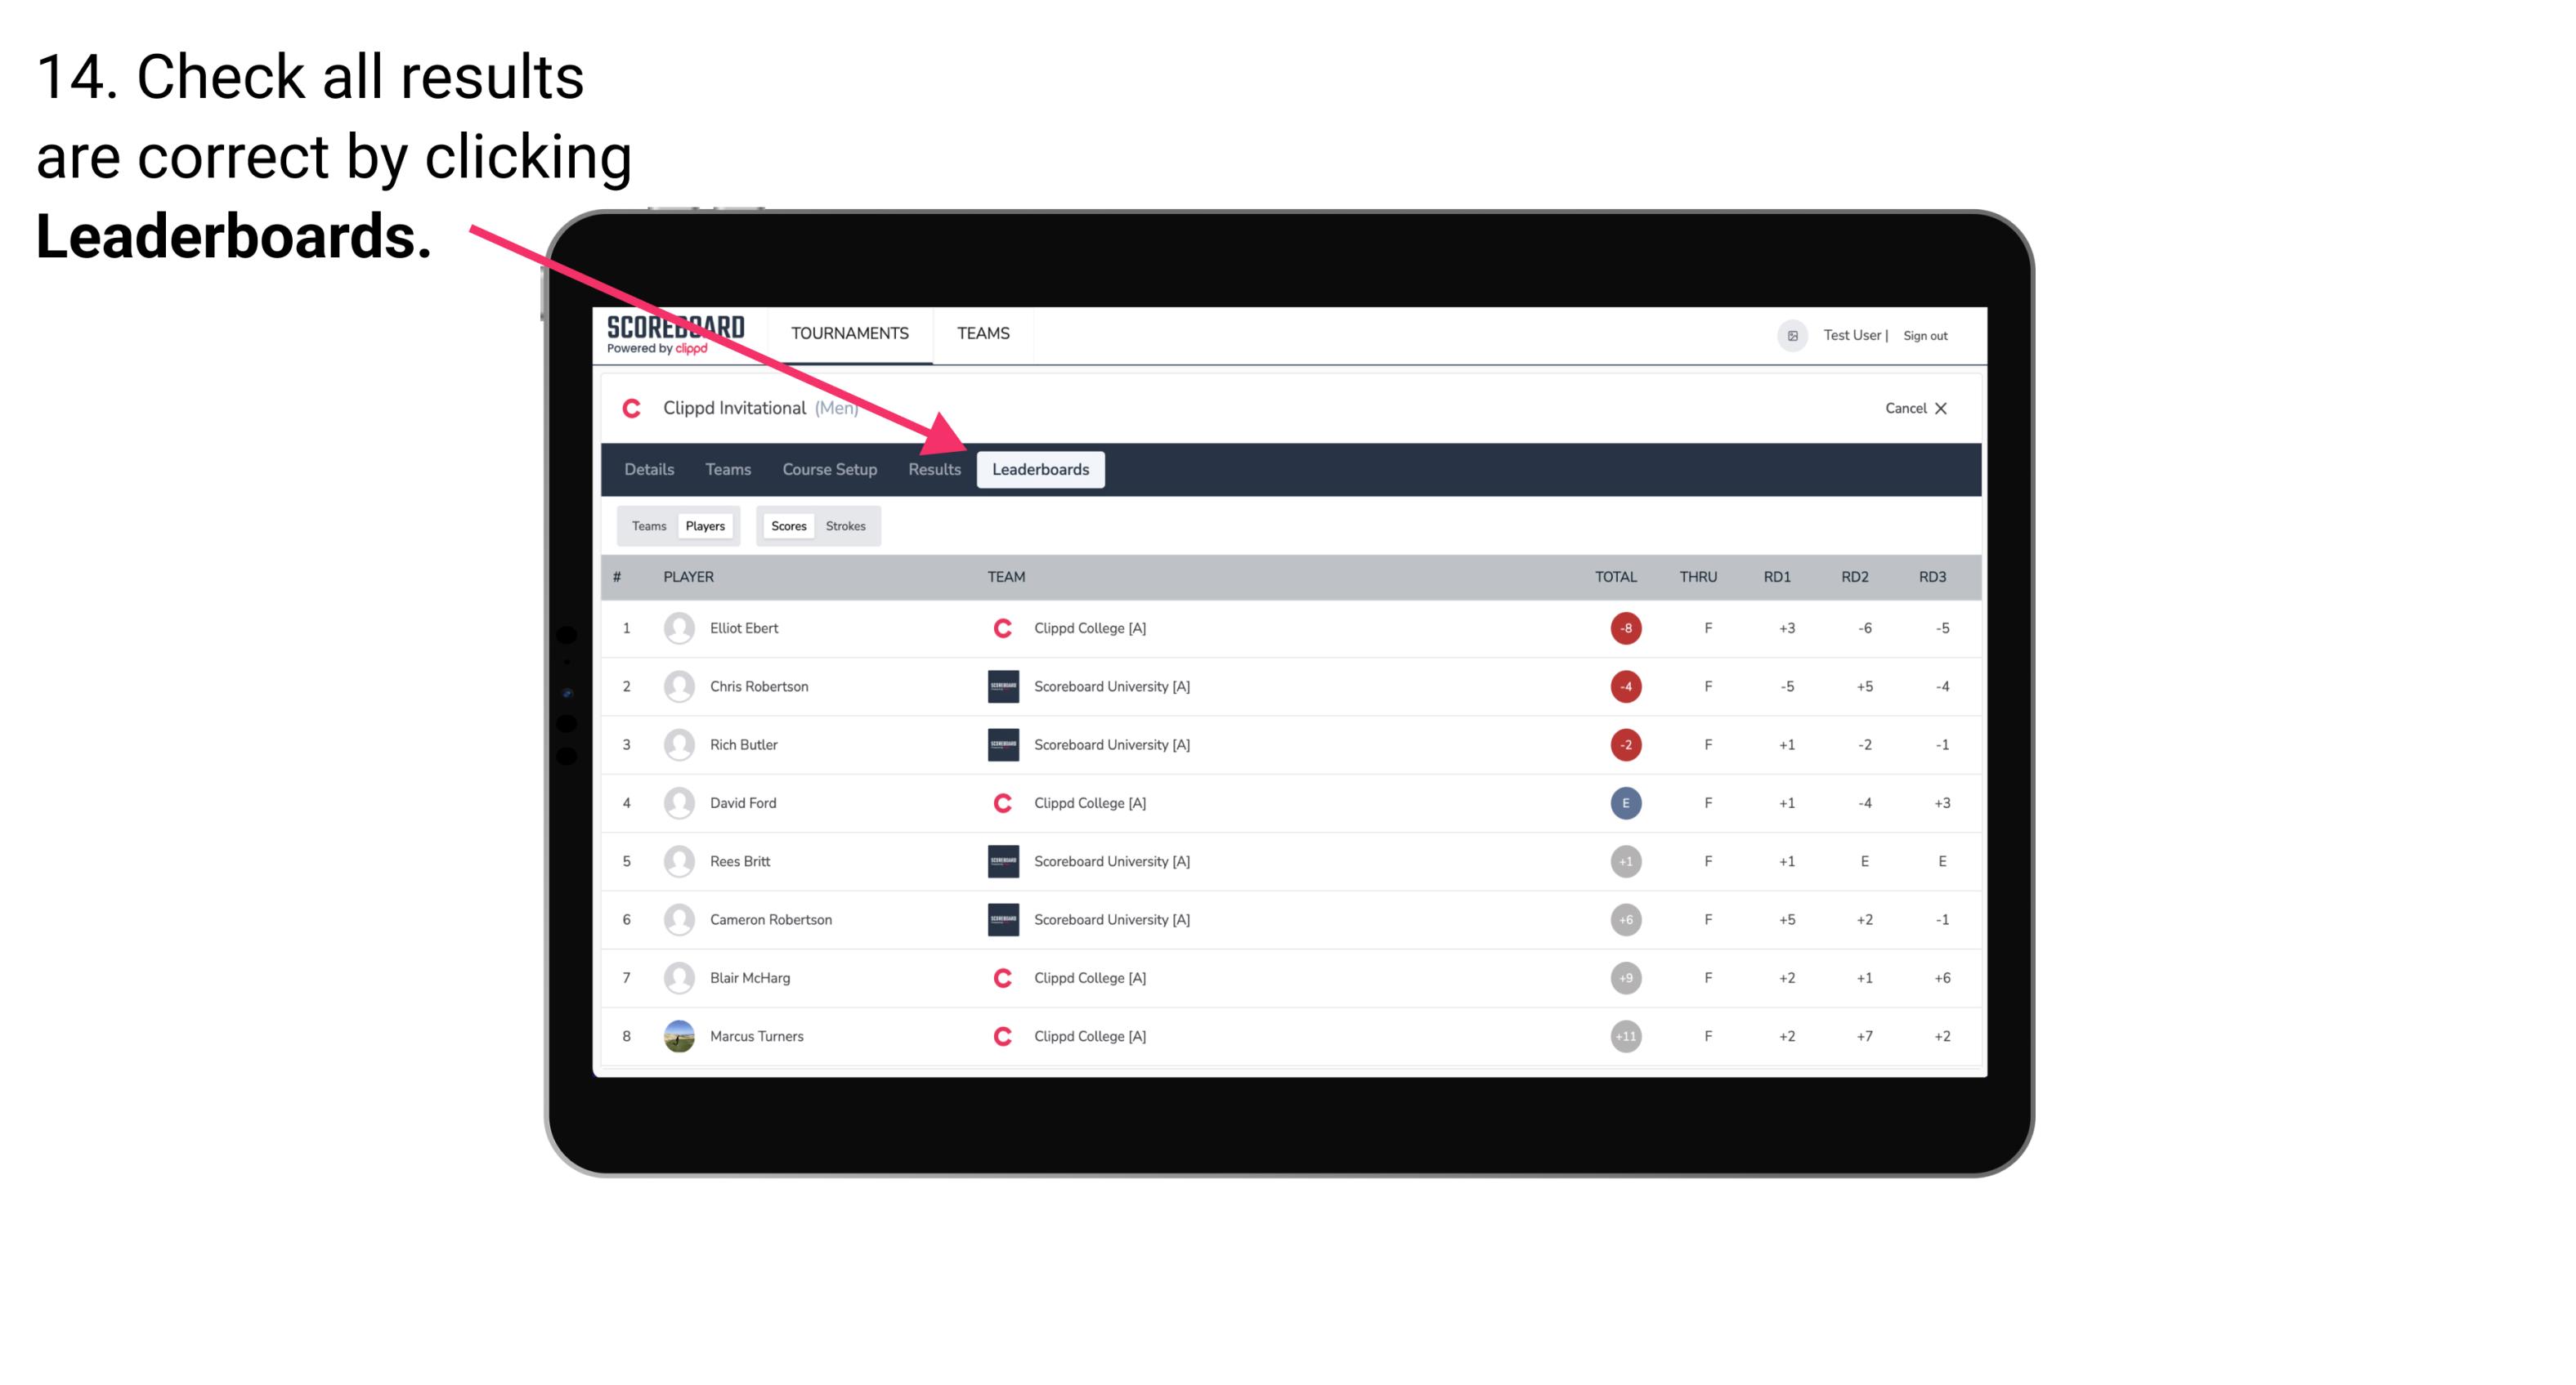Open the TEAMS menu item
The height and width of the screenshot is (1385, 2576).
tap(983, 333)
